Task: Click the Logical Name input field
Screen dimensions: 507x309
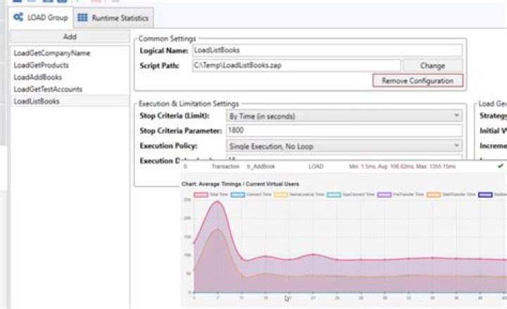Action: [x=327, y=50]
